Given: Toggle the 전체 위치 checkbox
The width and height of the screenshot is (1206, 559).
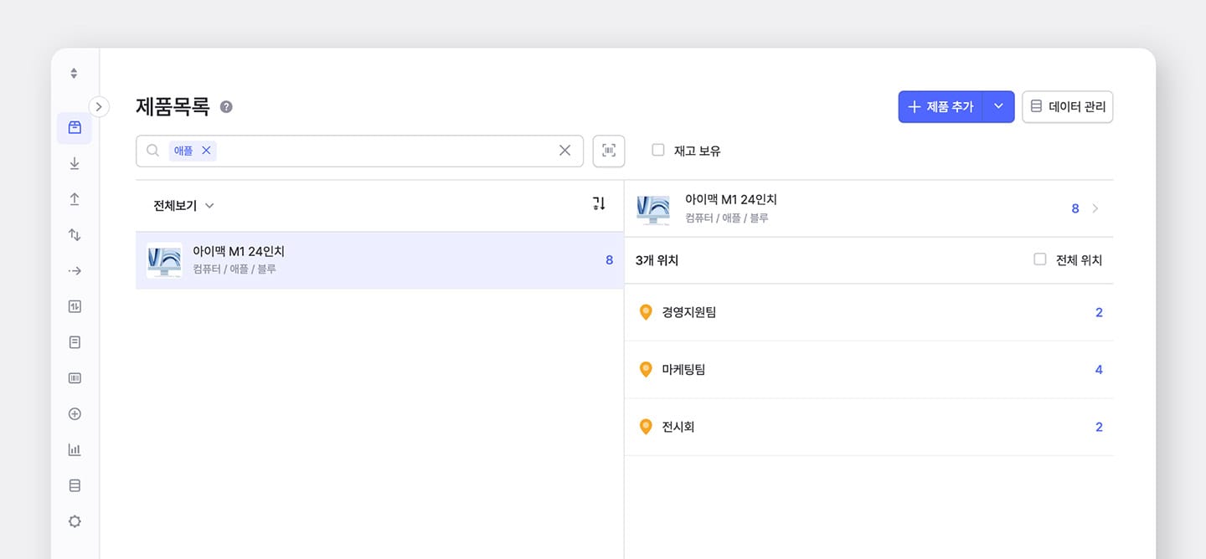Looking at the screenshot, I should (1040, 259).
